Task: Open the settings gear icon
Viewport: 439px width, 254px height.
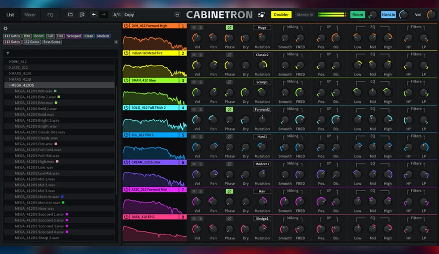Action: [x=5, y=28]
